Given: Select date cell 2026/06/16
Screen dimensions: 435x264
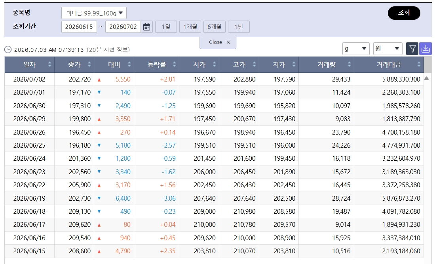Looking at the screenshot, I should click(29, 238).
